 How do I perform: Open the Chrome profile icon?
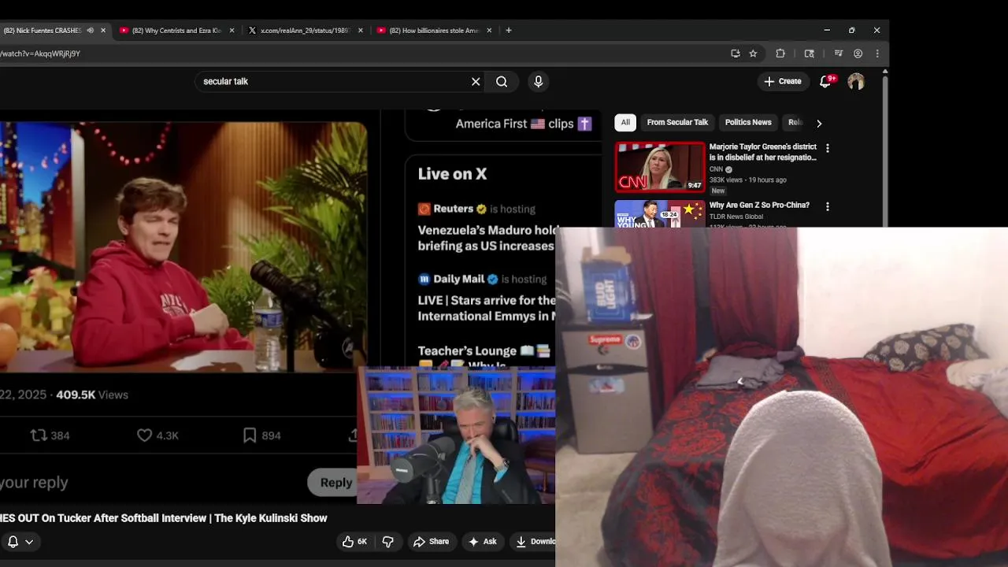(x=858, y=54)
